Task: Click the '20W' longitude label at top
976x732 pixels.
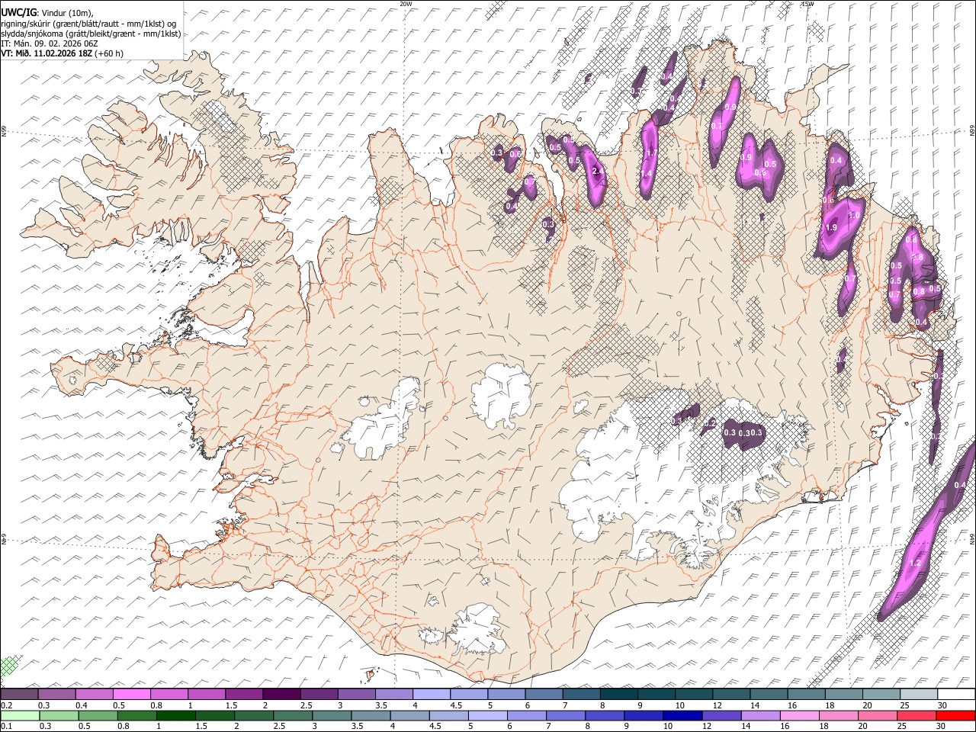Action: tap(406, 4)
